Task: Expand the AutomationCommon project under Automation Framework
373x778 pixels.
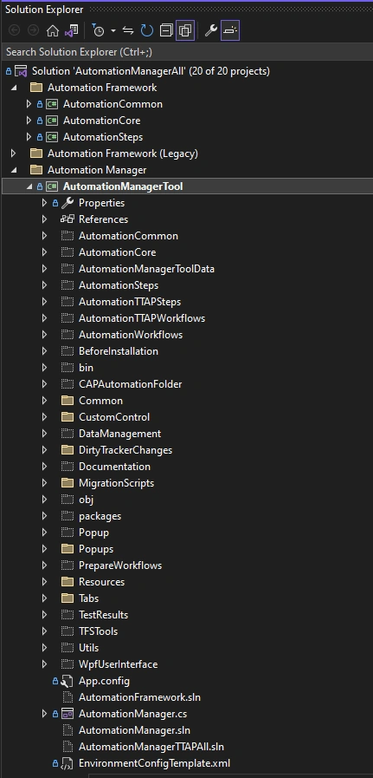Action: click(x=29, y=104)
